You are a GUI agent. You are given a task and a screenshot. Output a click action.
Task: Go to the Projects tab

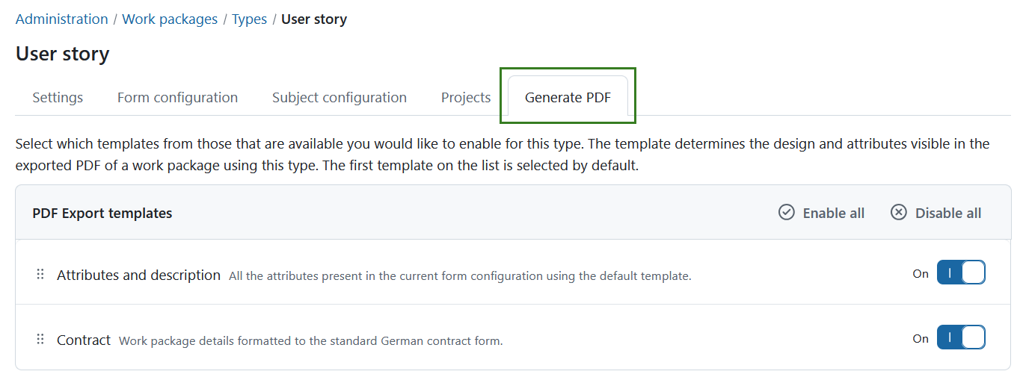click(x=465, y=98)
